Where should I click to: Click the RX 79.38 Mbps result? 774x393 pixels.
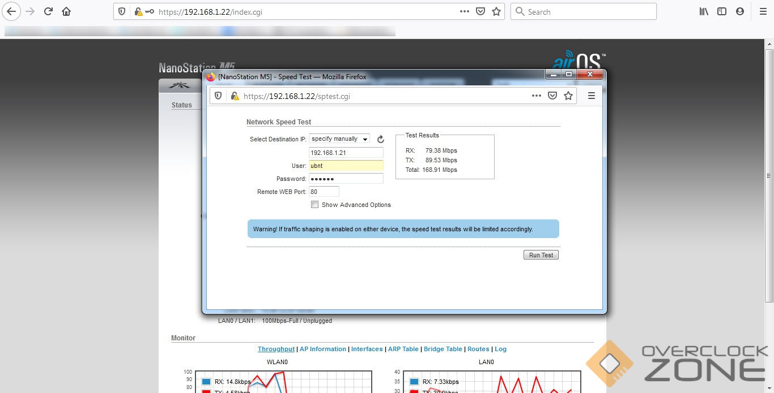click(x=431, y=150)
